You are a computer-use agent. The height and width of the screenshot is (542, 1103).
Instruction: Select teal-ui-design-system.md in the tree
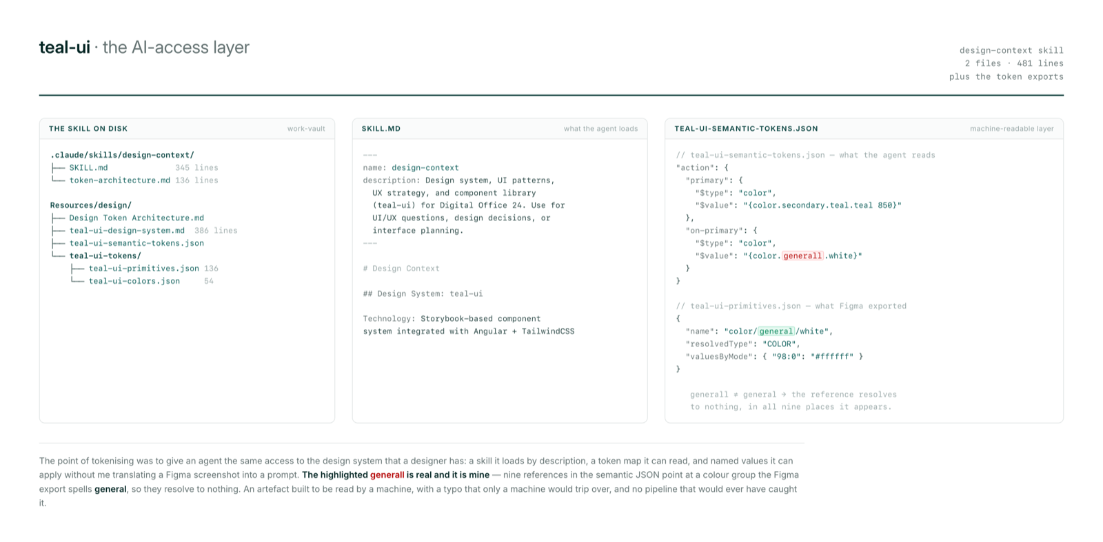(127, 231)
